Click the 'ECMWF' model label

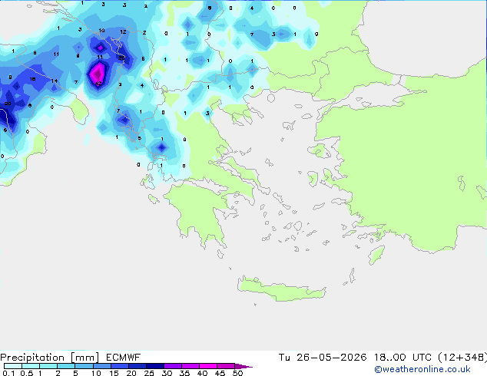coord(124,358)
